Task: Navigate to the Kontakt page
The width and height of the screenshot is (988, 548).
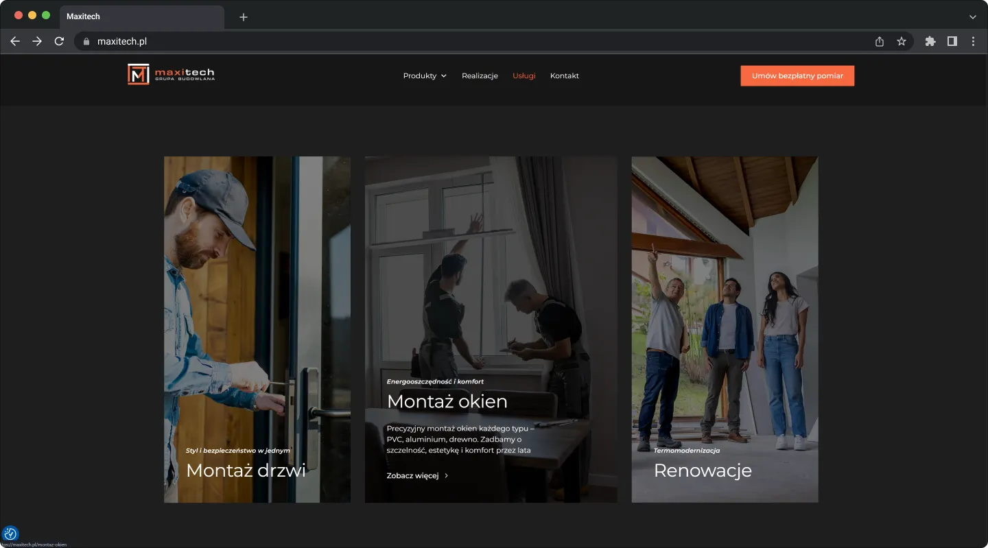Action: pyautogui.click(x=564, y=75)
